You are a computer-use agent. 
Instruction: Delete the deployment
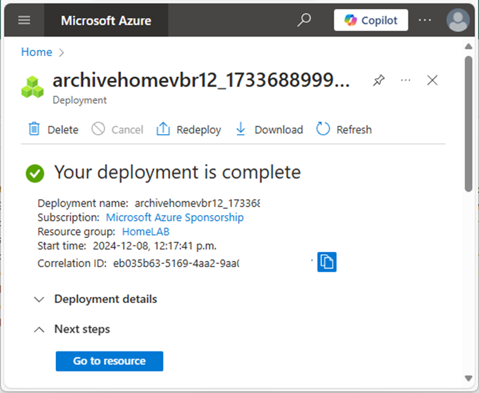[x=53, y=129]
